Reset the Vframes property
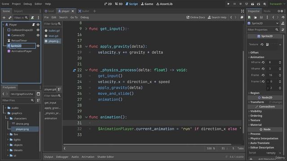This screenshot has width=287, height=161. tap(263, 69)
